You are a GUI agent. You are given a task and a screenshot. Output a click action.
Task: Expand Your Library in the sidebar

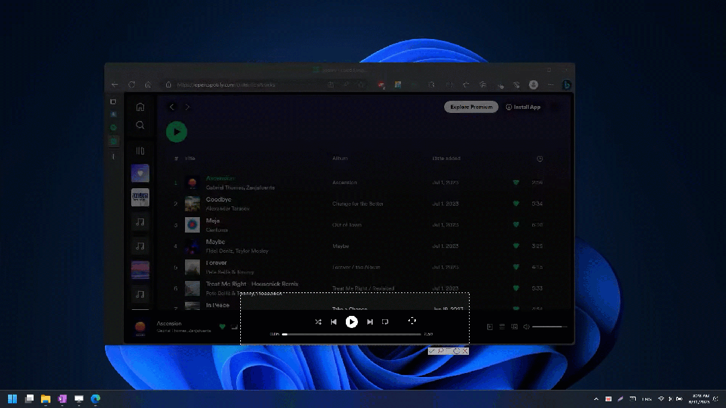(x=140, y=151)
